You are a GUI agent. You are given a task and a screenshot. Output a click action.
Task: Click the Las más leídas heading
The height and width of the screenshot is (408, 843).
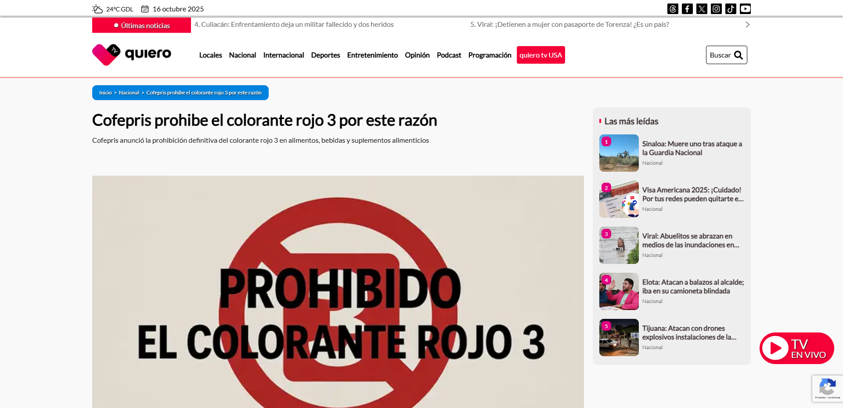pos(631,121)
